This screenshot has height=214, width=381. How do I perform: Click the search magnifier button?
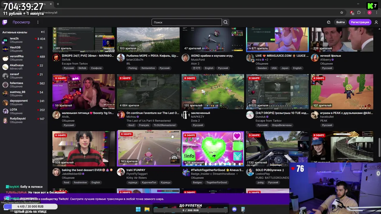click(226, 22)
